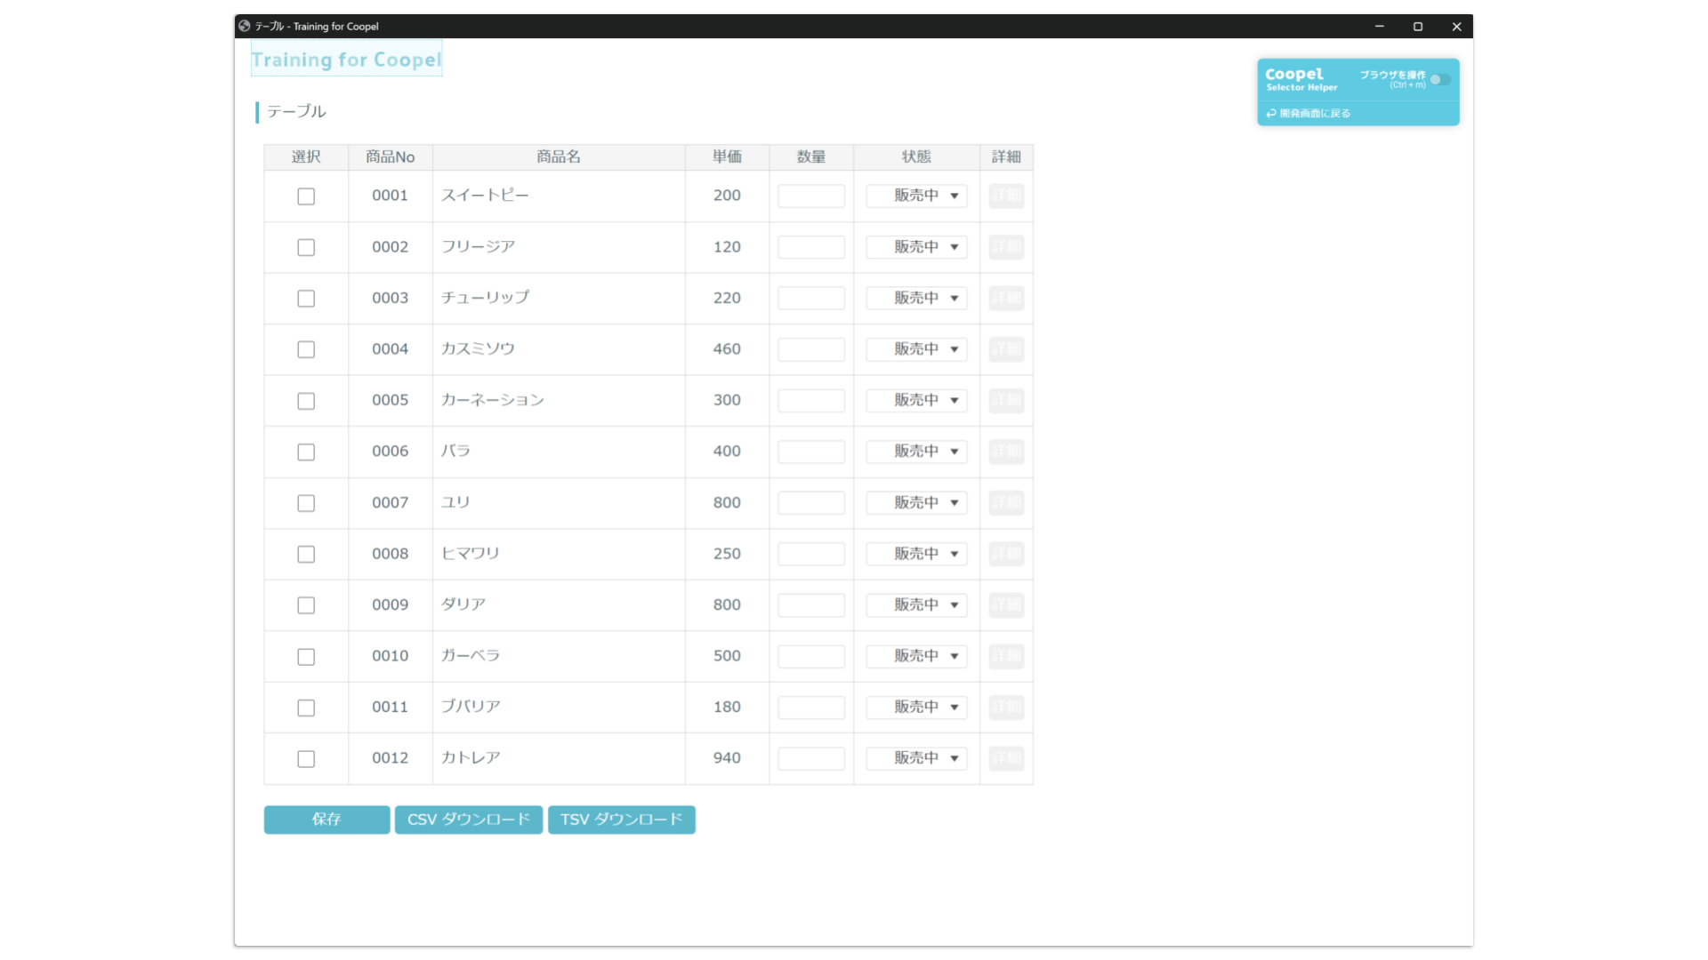This screenshot has width=1708, height=960.
Task: Check the selection box for product 0004
Action: click(306, 349)
